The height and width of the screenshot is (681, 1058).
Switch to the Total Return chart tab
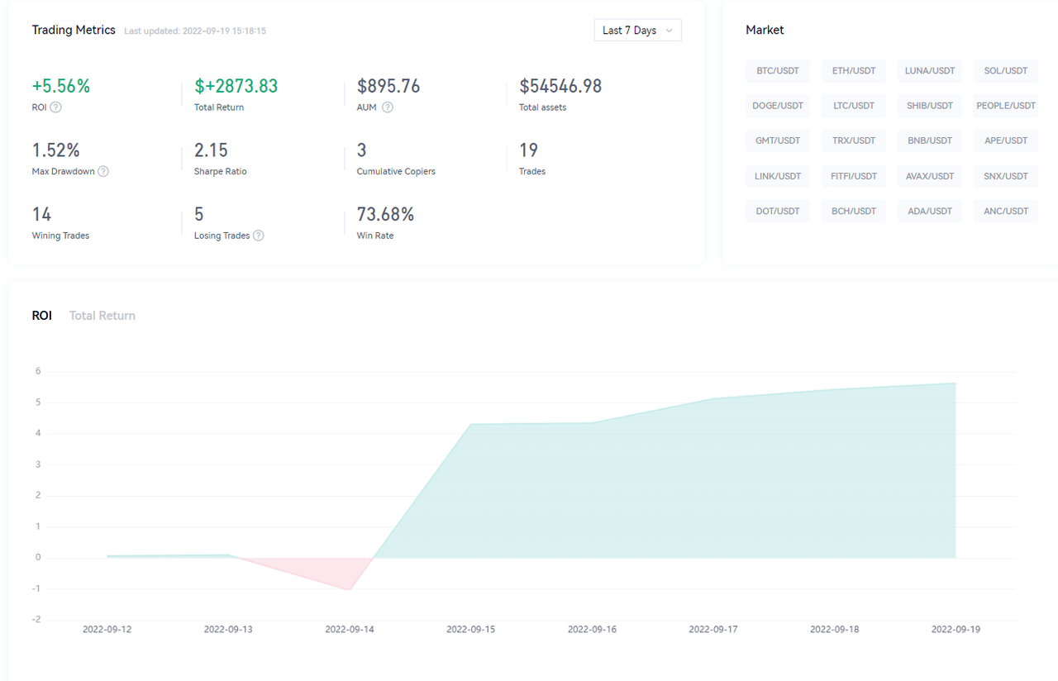click(x=102, y=316)
